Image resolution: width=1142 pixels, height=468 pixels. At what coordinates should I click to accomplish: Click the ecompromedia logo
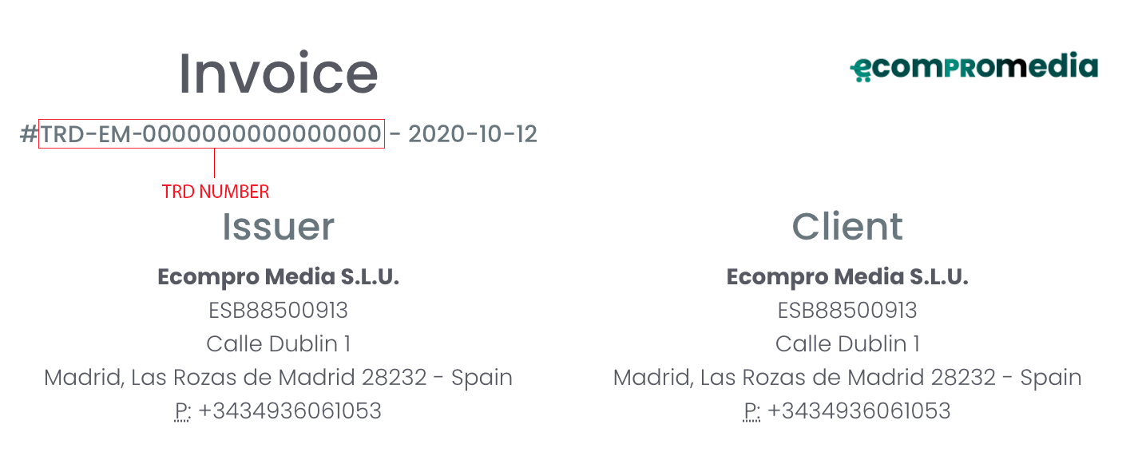[973, 67]
